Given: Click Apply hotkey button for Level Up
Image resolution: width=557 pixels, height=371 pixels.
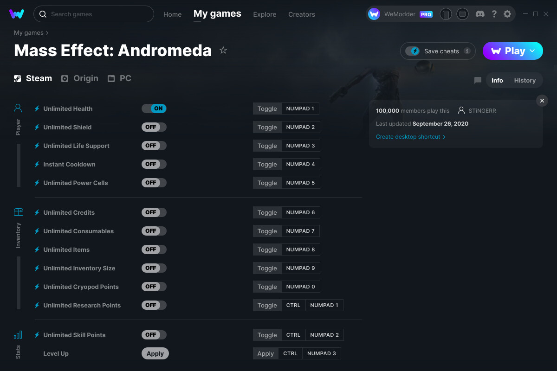Looking at the screenshot, I should (x=266, y=353).
